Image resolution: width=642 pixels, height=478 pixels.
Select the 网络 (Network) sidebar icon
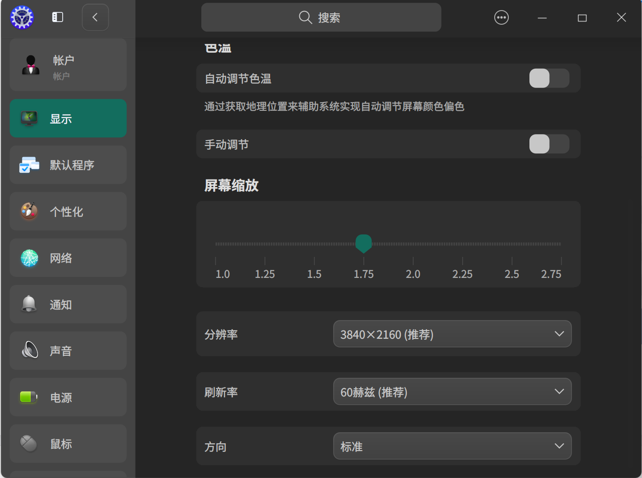point(29,258)
